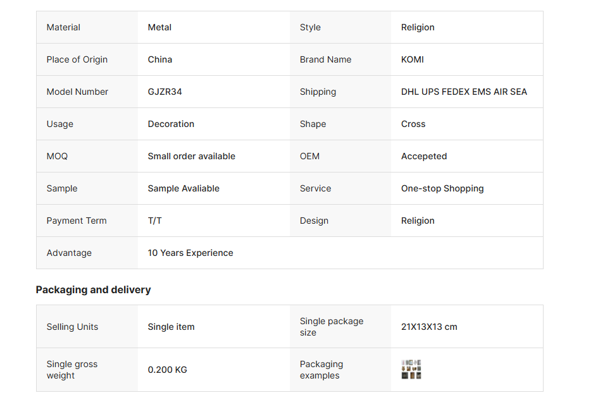Click the KOMI brand name value
This screenshot has height=400, width=598.
[413, 59]
